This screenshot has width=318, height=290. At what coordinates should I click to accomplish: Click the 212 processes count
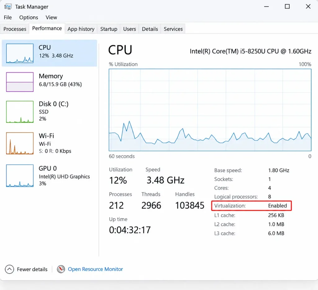[x=116, y=205]
